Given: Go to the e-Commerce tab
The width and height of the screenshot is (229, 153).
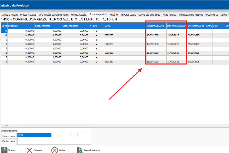Looking at the screenshot, I should pos(212,14).
